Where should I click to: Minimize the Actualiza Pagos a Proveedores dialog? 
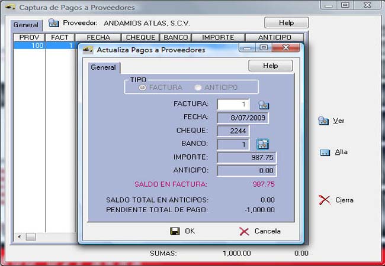pyautogui.click(x=247, y=47)
